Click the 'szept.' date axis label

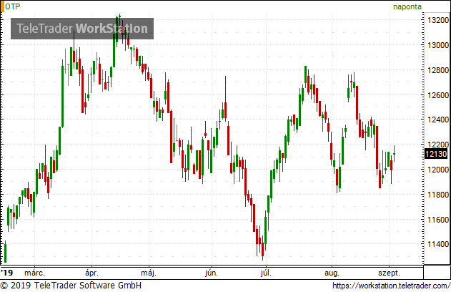click(x=389, y=273)
